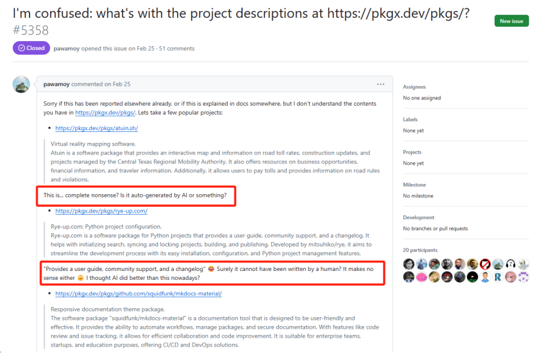Click the headphones Z participant avatar
Screen dimensions: 533x353
511,264
